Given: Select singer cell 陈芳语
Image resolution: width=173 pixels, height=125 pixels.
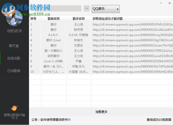Looking at the screenshot, I should pyautogui.click(x=78, y=30).
